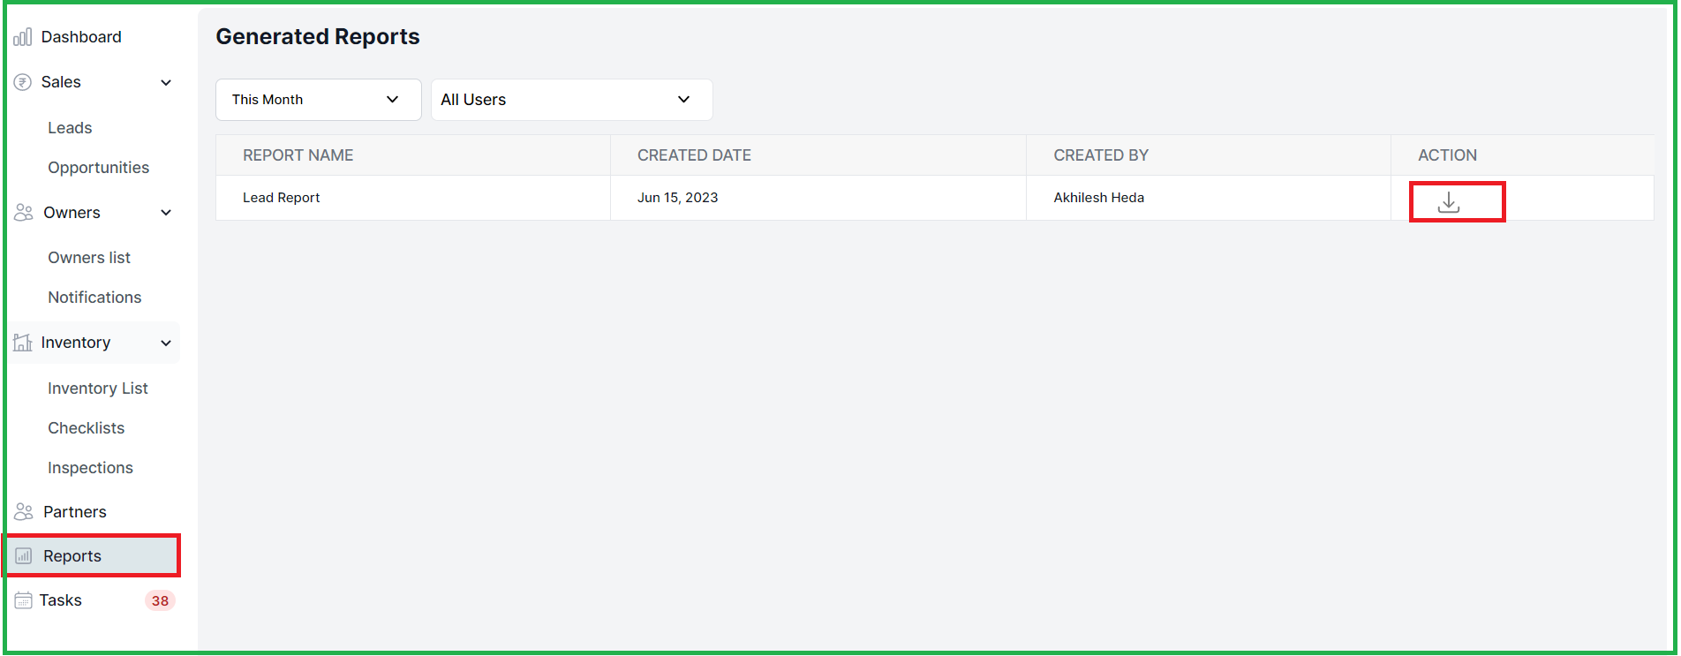The height and width of the screenshot is (656, 1681).
Task: Open the Inventory List page
Action: pos(98,388)
